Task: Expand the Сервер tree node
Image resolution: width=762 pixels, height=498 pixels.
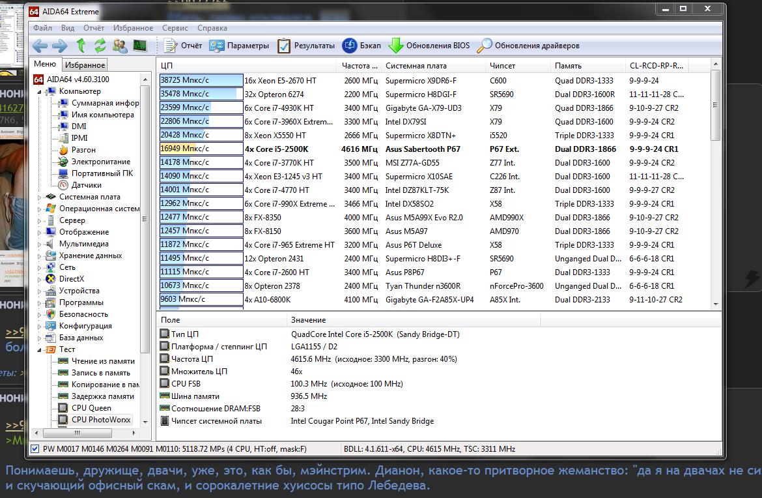Action: click(x=39, y=220)
